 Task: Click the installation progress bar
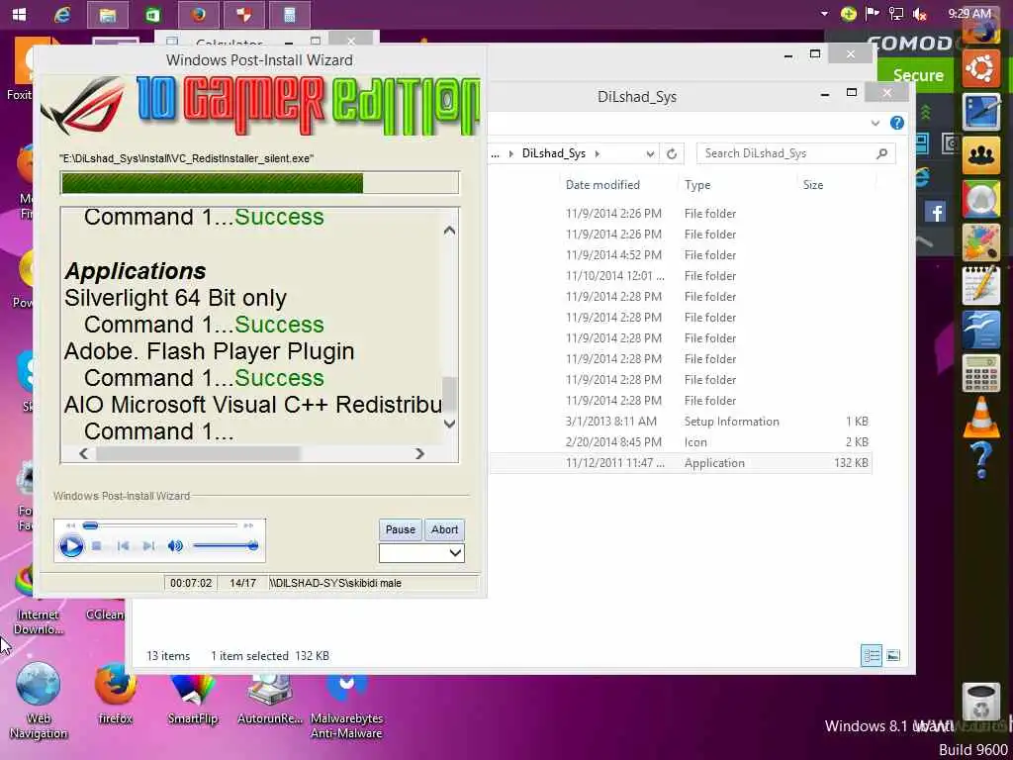tap(260, 183)
